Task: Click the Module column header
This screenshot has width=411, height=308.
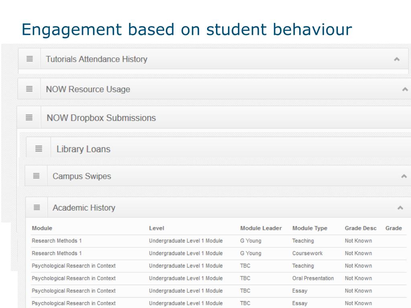Action: click(42, 228)
